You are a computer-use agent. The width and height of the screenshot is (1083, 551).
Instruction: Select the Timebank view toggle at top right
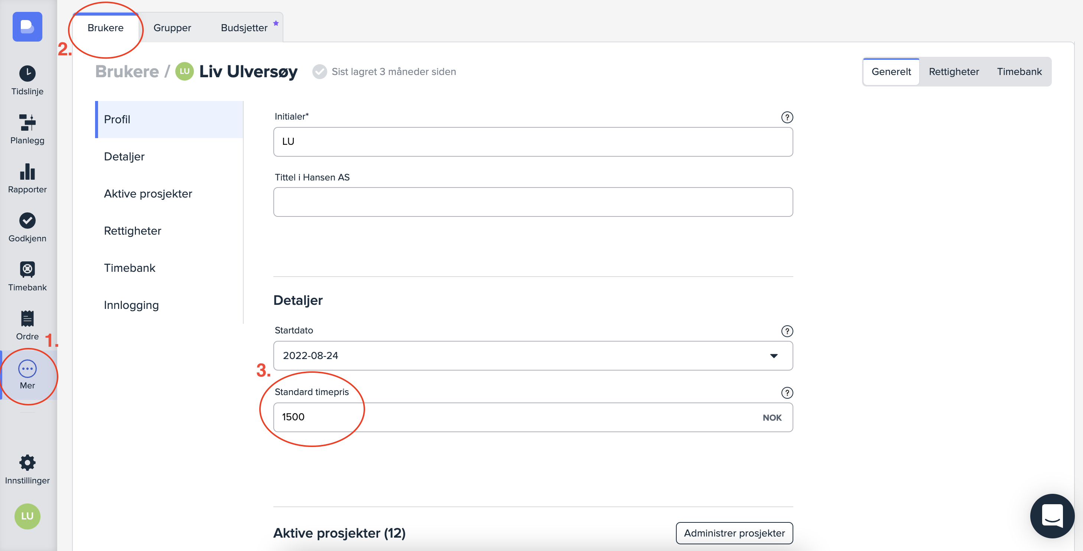point(1019,72)
